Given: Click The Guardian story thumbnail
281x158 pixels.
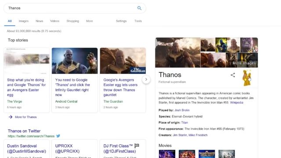Looking at the screenshot, I should click(x=123, y=61).
